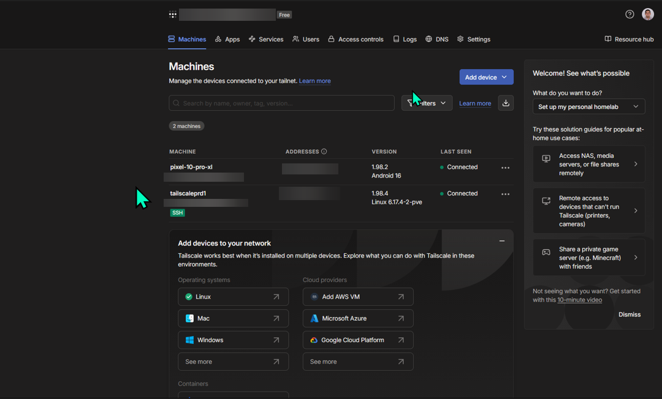Open the 'Set up my personal homelab' dropdown
The width and height of the screenshot is (662, 399).
point(589,106)
